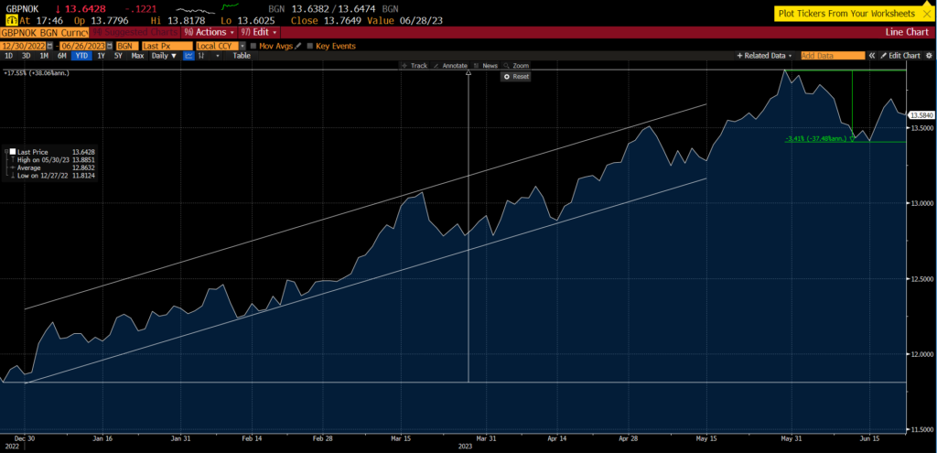The height and width of the screenshot is (453, 937).
Task: Select the 1M range tab
Action: pos(44,56)
